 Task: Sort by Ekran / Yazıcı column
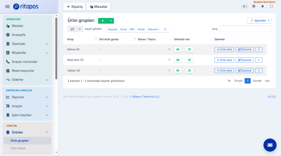[154, 39]
